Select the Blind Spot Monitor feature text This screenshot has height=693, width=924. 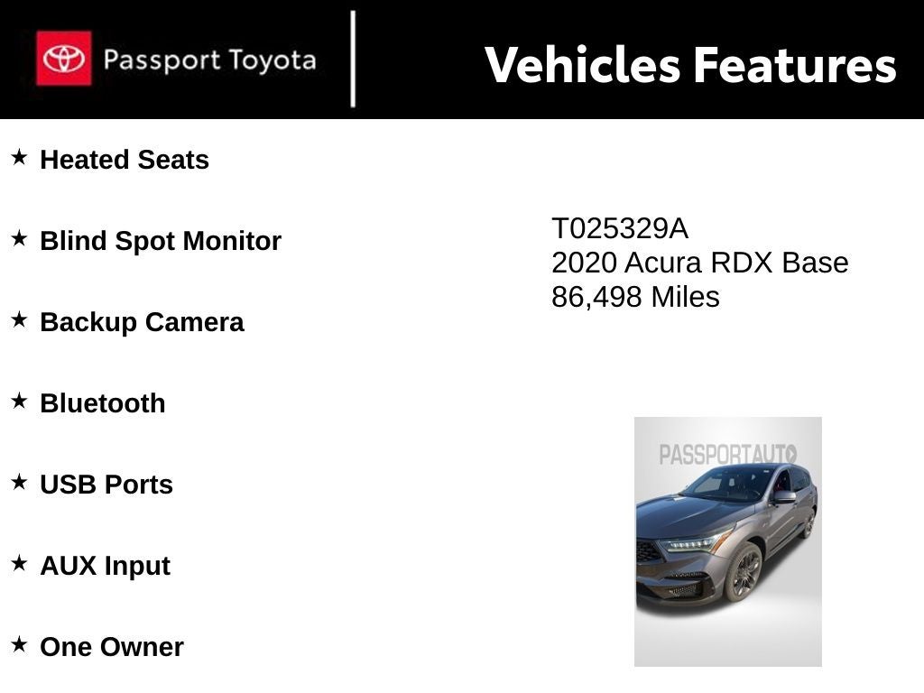161,241
